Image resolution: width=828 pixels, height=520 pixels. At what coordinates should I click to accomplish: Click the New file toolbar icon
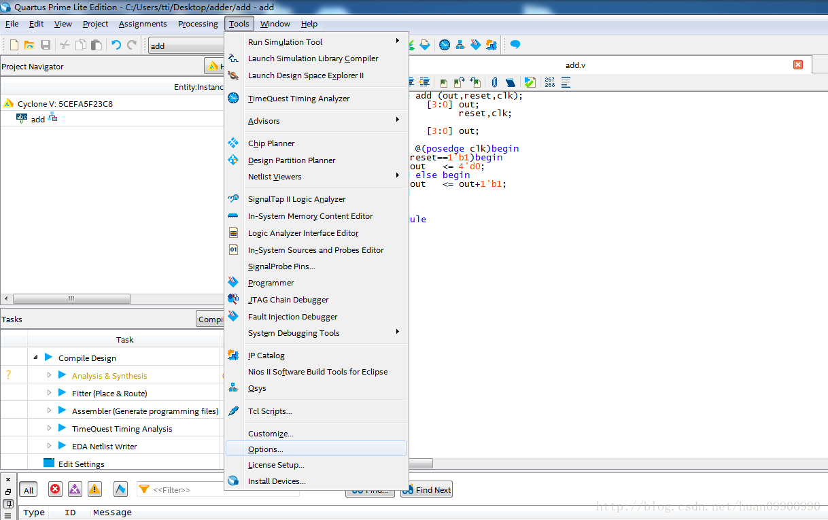14,45
